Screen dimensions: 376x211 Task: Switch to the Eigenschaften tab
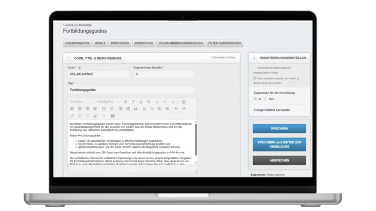point(77,43)
